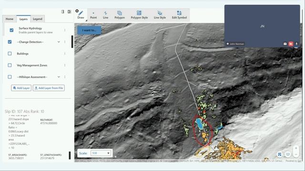Select the Point drawing tool
305x171 pixels.
[93, 15]
